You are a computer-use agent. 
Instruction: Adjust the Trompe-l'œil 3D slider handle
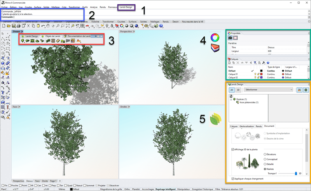tap(296, 174)
